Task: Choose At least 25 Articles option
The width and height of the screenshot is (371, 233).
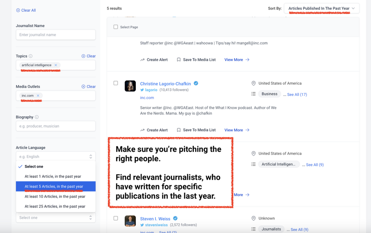Action: coord(55,207)
